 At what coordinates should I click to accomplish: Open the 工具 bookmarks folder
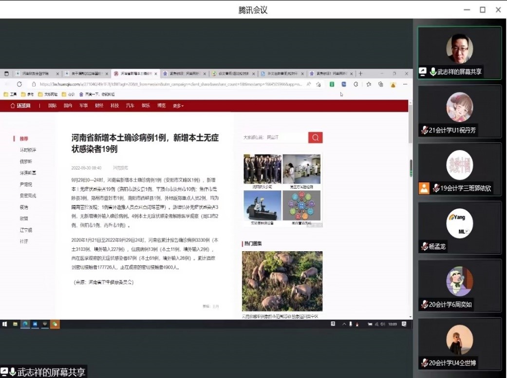click(x=10, y=94)
